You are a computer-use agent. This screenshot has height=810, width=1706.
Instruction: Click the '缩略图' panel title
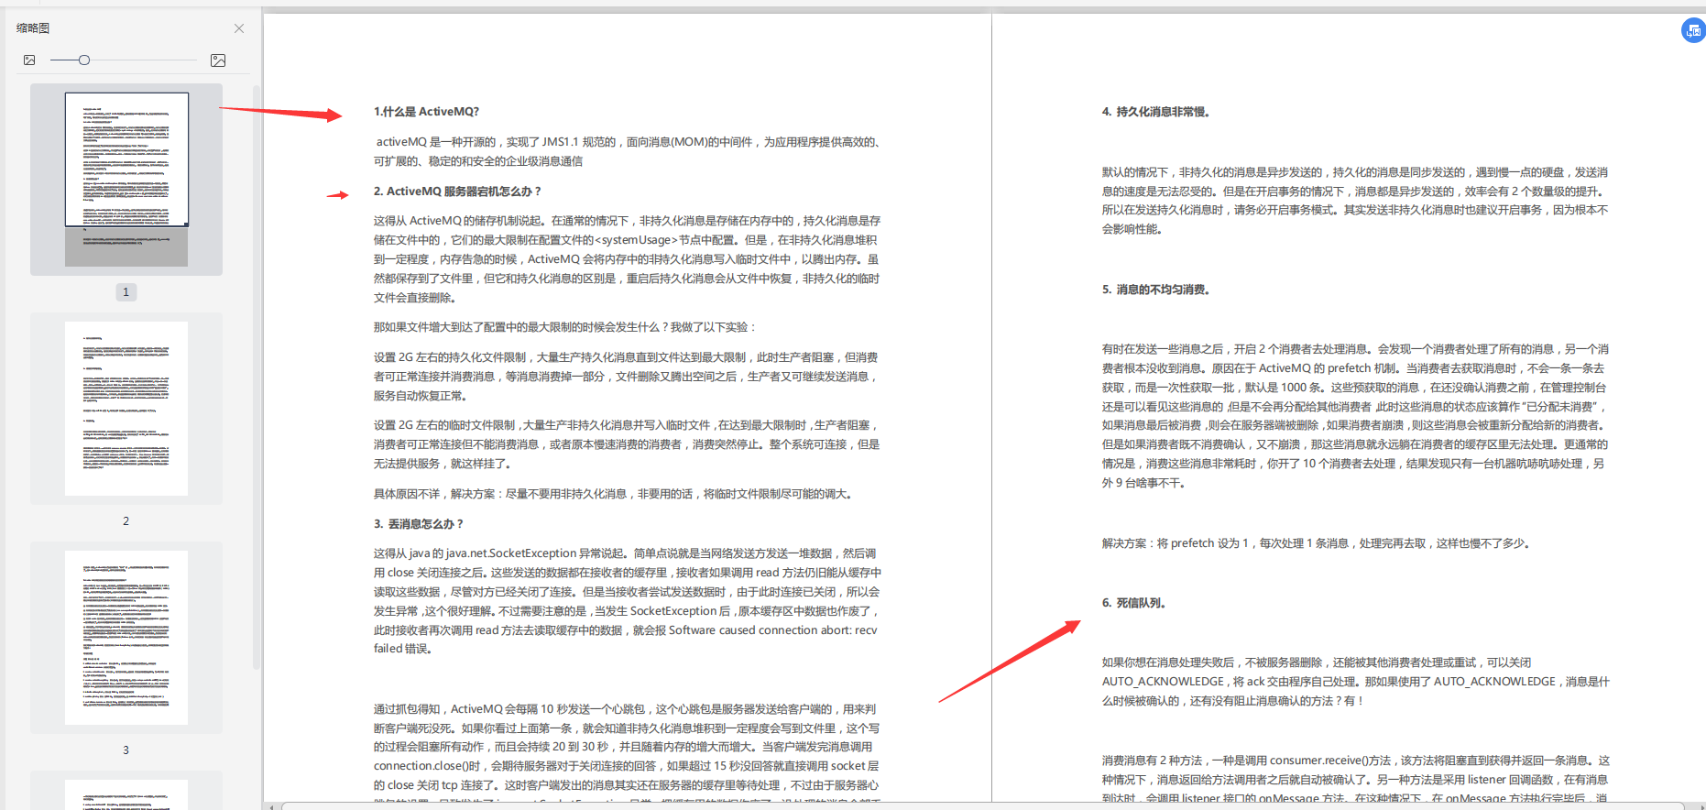click(33, 28)
